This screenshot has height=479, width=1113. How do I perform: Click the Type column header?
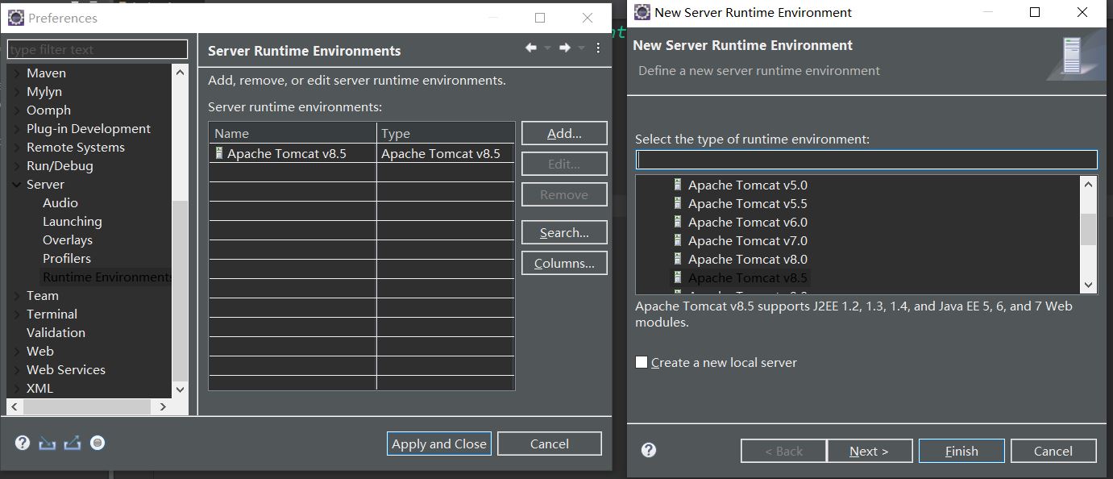click(x=446, y=133)
